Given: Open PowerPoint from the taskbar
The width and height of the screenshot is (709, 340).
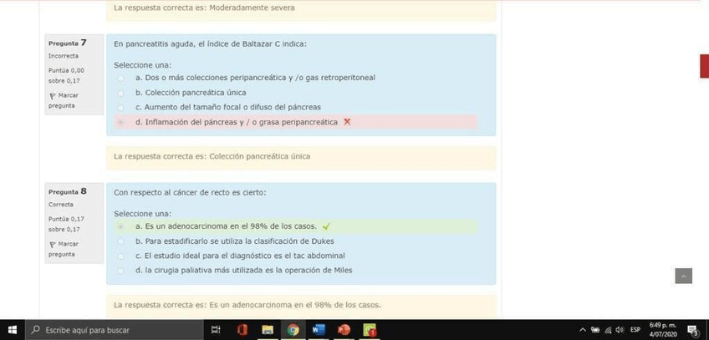Looking at the screenshot, I should point(344,330).
